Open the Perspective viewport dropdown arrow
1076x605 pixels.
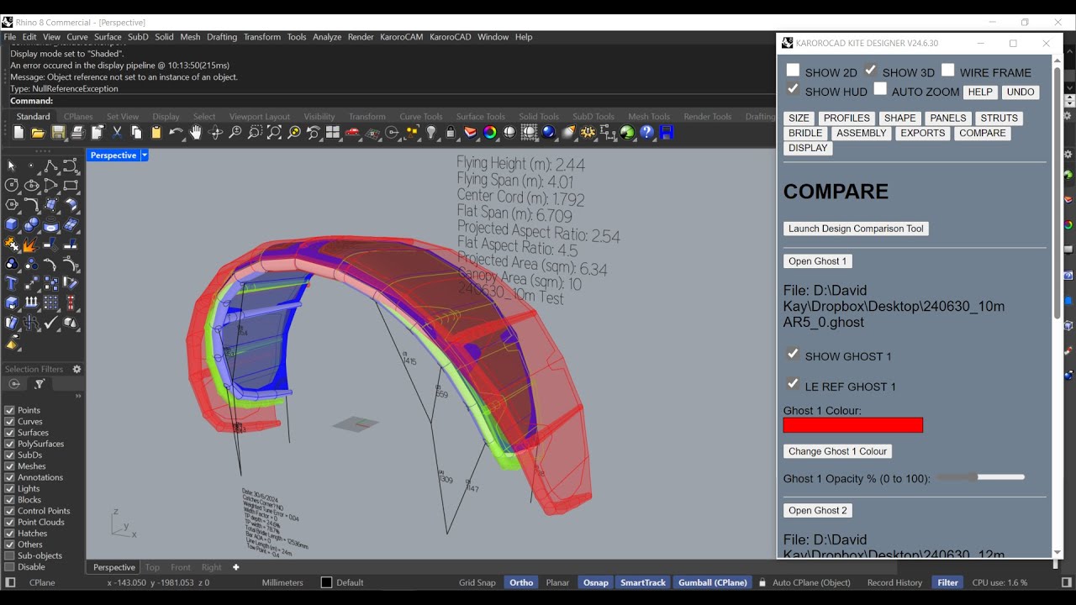(145, 155)
